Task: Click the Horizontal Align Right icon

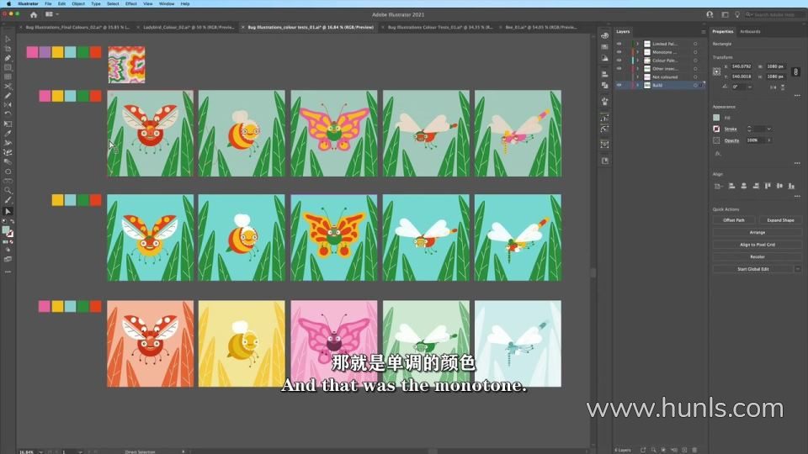Action: pyautogui.click(x=756, y=186)
